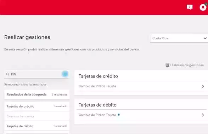Click the blue dot beside debit Cambio de PIN
This screenshot has height=134, width=208.
119,115
